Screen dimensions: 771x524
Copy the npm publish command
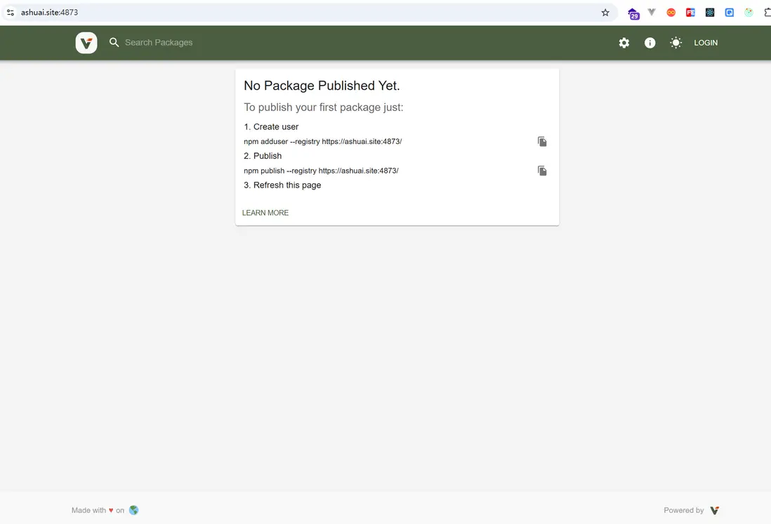point(542,171)
